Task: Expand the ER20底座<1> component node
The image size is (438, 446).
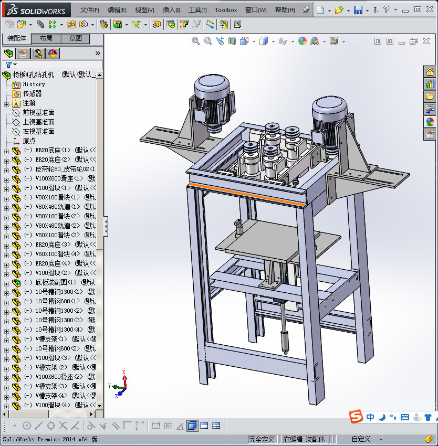Action: (x=6, y=151)
